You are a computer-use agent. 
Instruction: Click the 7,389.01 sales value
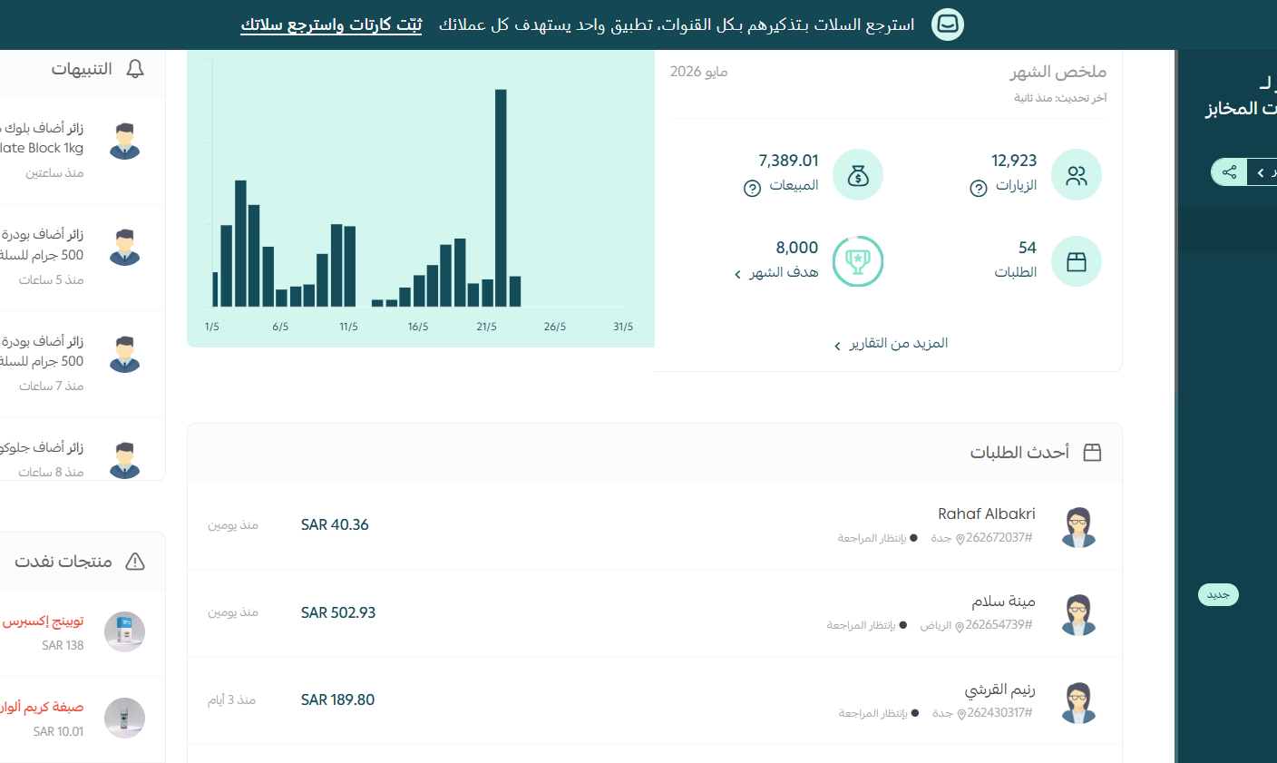(788, 161)
